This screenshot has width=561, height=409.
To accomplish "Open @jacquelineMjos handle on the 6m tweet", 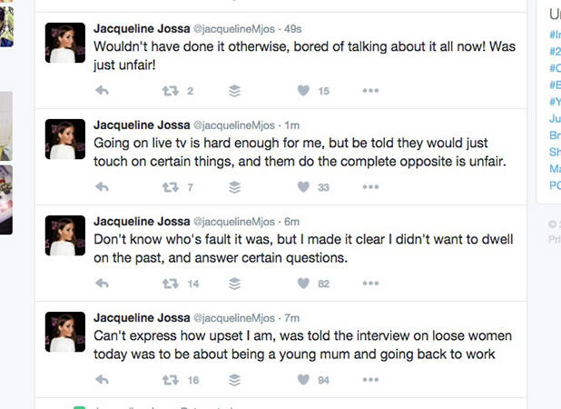I will 234,222.
